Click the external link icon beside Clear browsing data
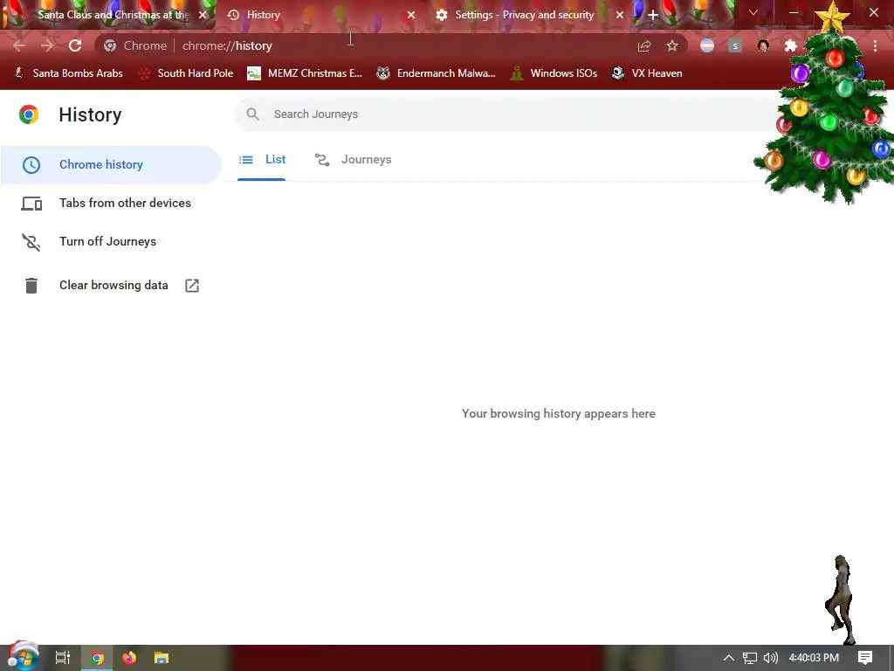Image resolution: width=894 pixels, height=671 pixels. coord(192,286)
